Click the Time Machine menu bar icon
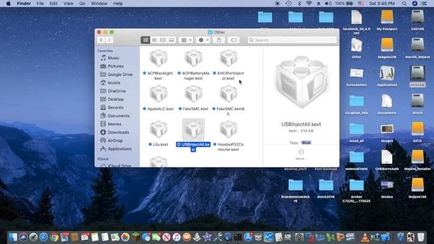Image resolution: width=434 pixels, height=244 pixels. [288, 3]
